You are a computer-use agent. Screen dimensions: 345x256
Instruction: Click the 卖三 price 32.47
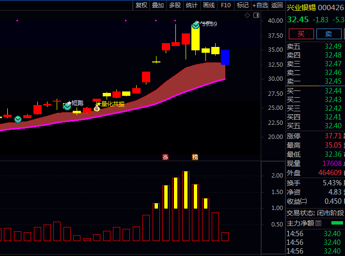(333, 64)
